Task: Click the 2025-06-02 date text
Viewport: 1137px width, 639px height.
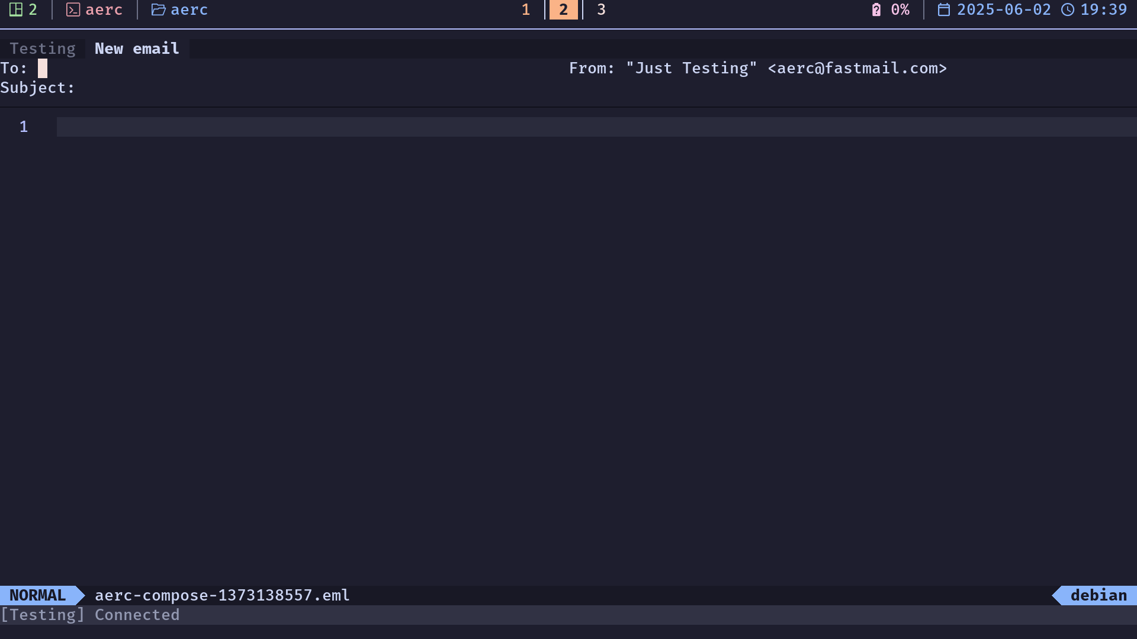Action: point(1004,9)
